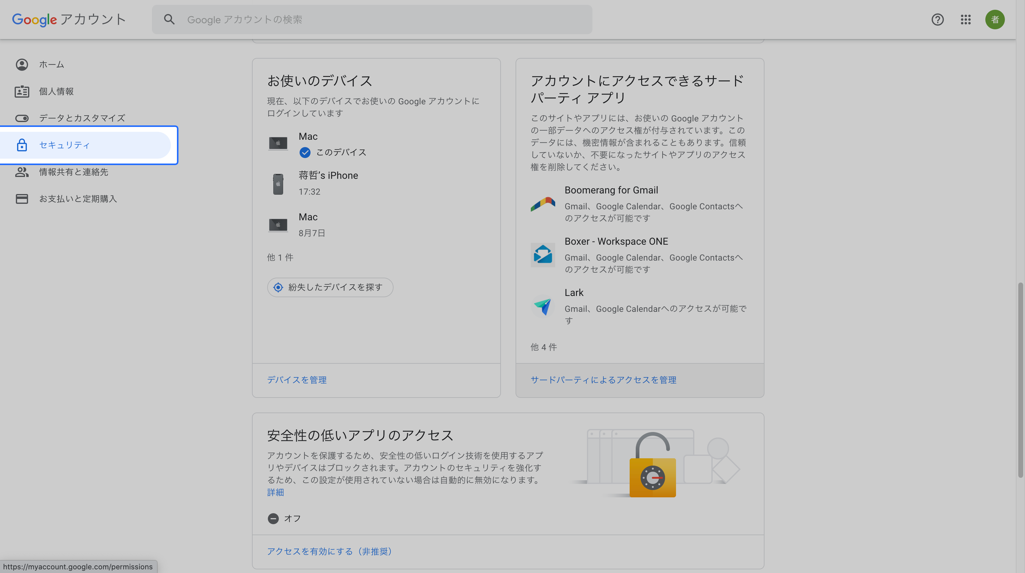This screenshot has width=1025, height=573.
Task: Click アクセスを有効にする（非推奨） link
Action: point(329,552)
